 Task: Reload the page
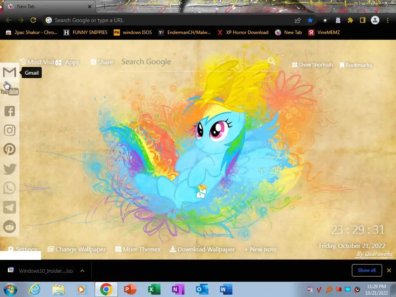click(x=33, y=20)
